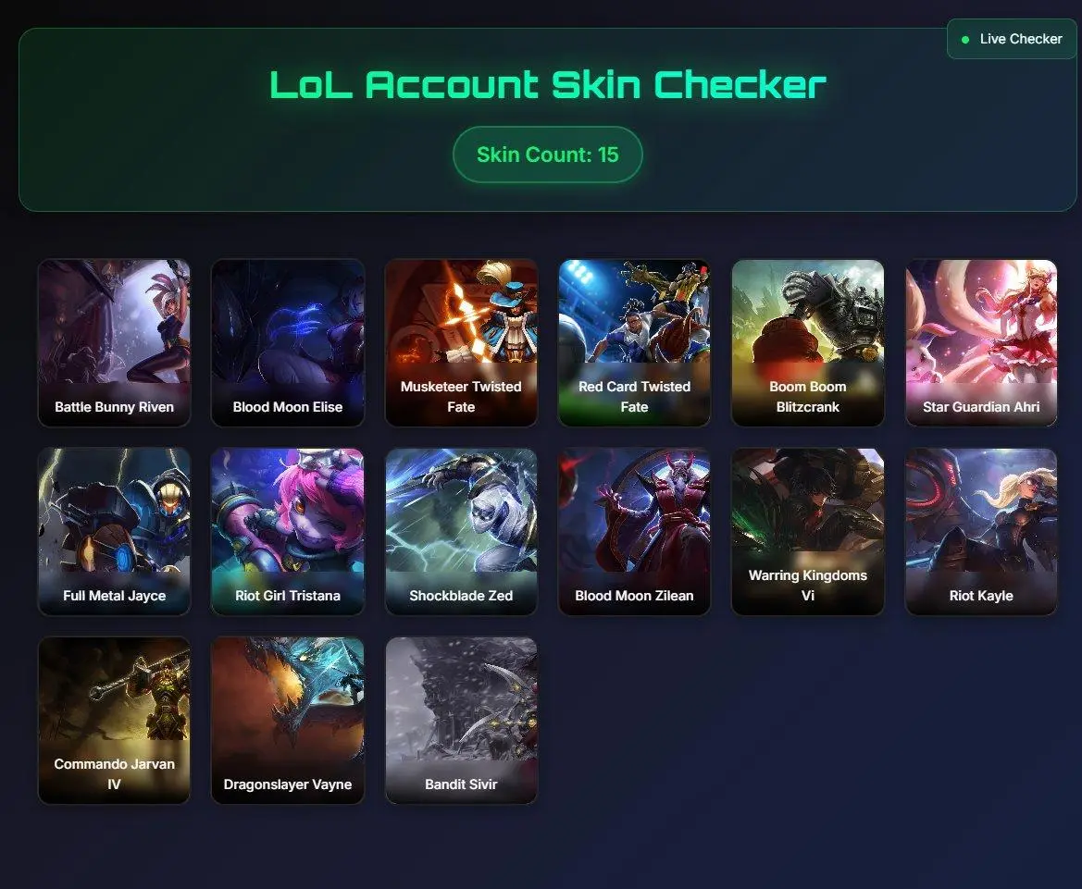The width and height of the screenshot is (1082, 889).
Task: Open the Red Card Twisted Fate skin
Action: click(x=634, y=343)
